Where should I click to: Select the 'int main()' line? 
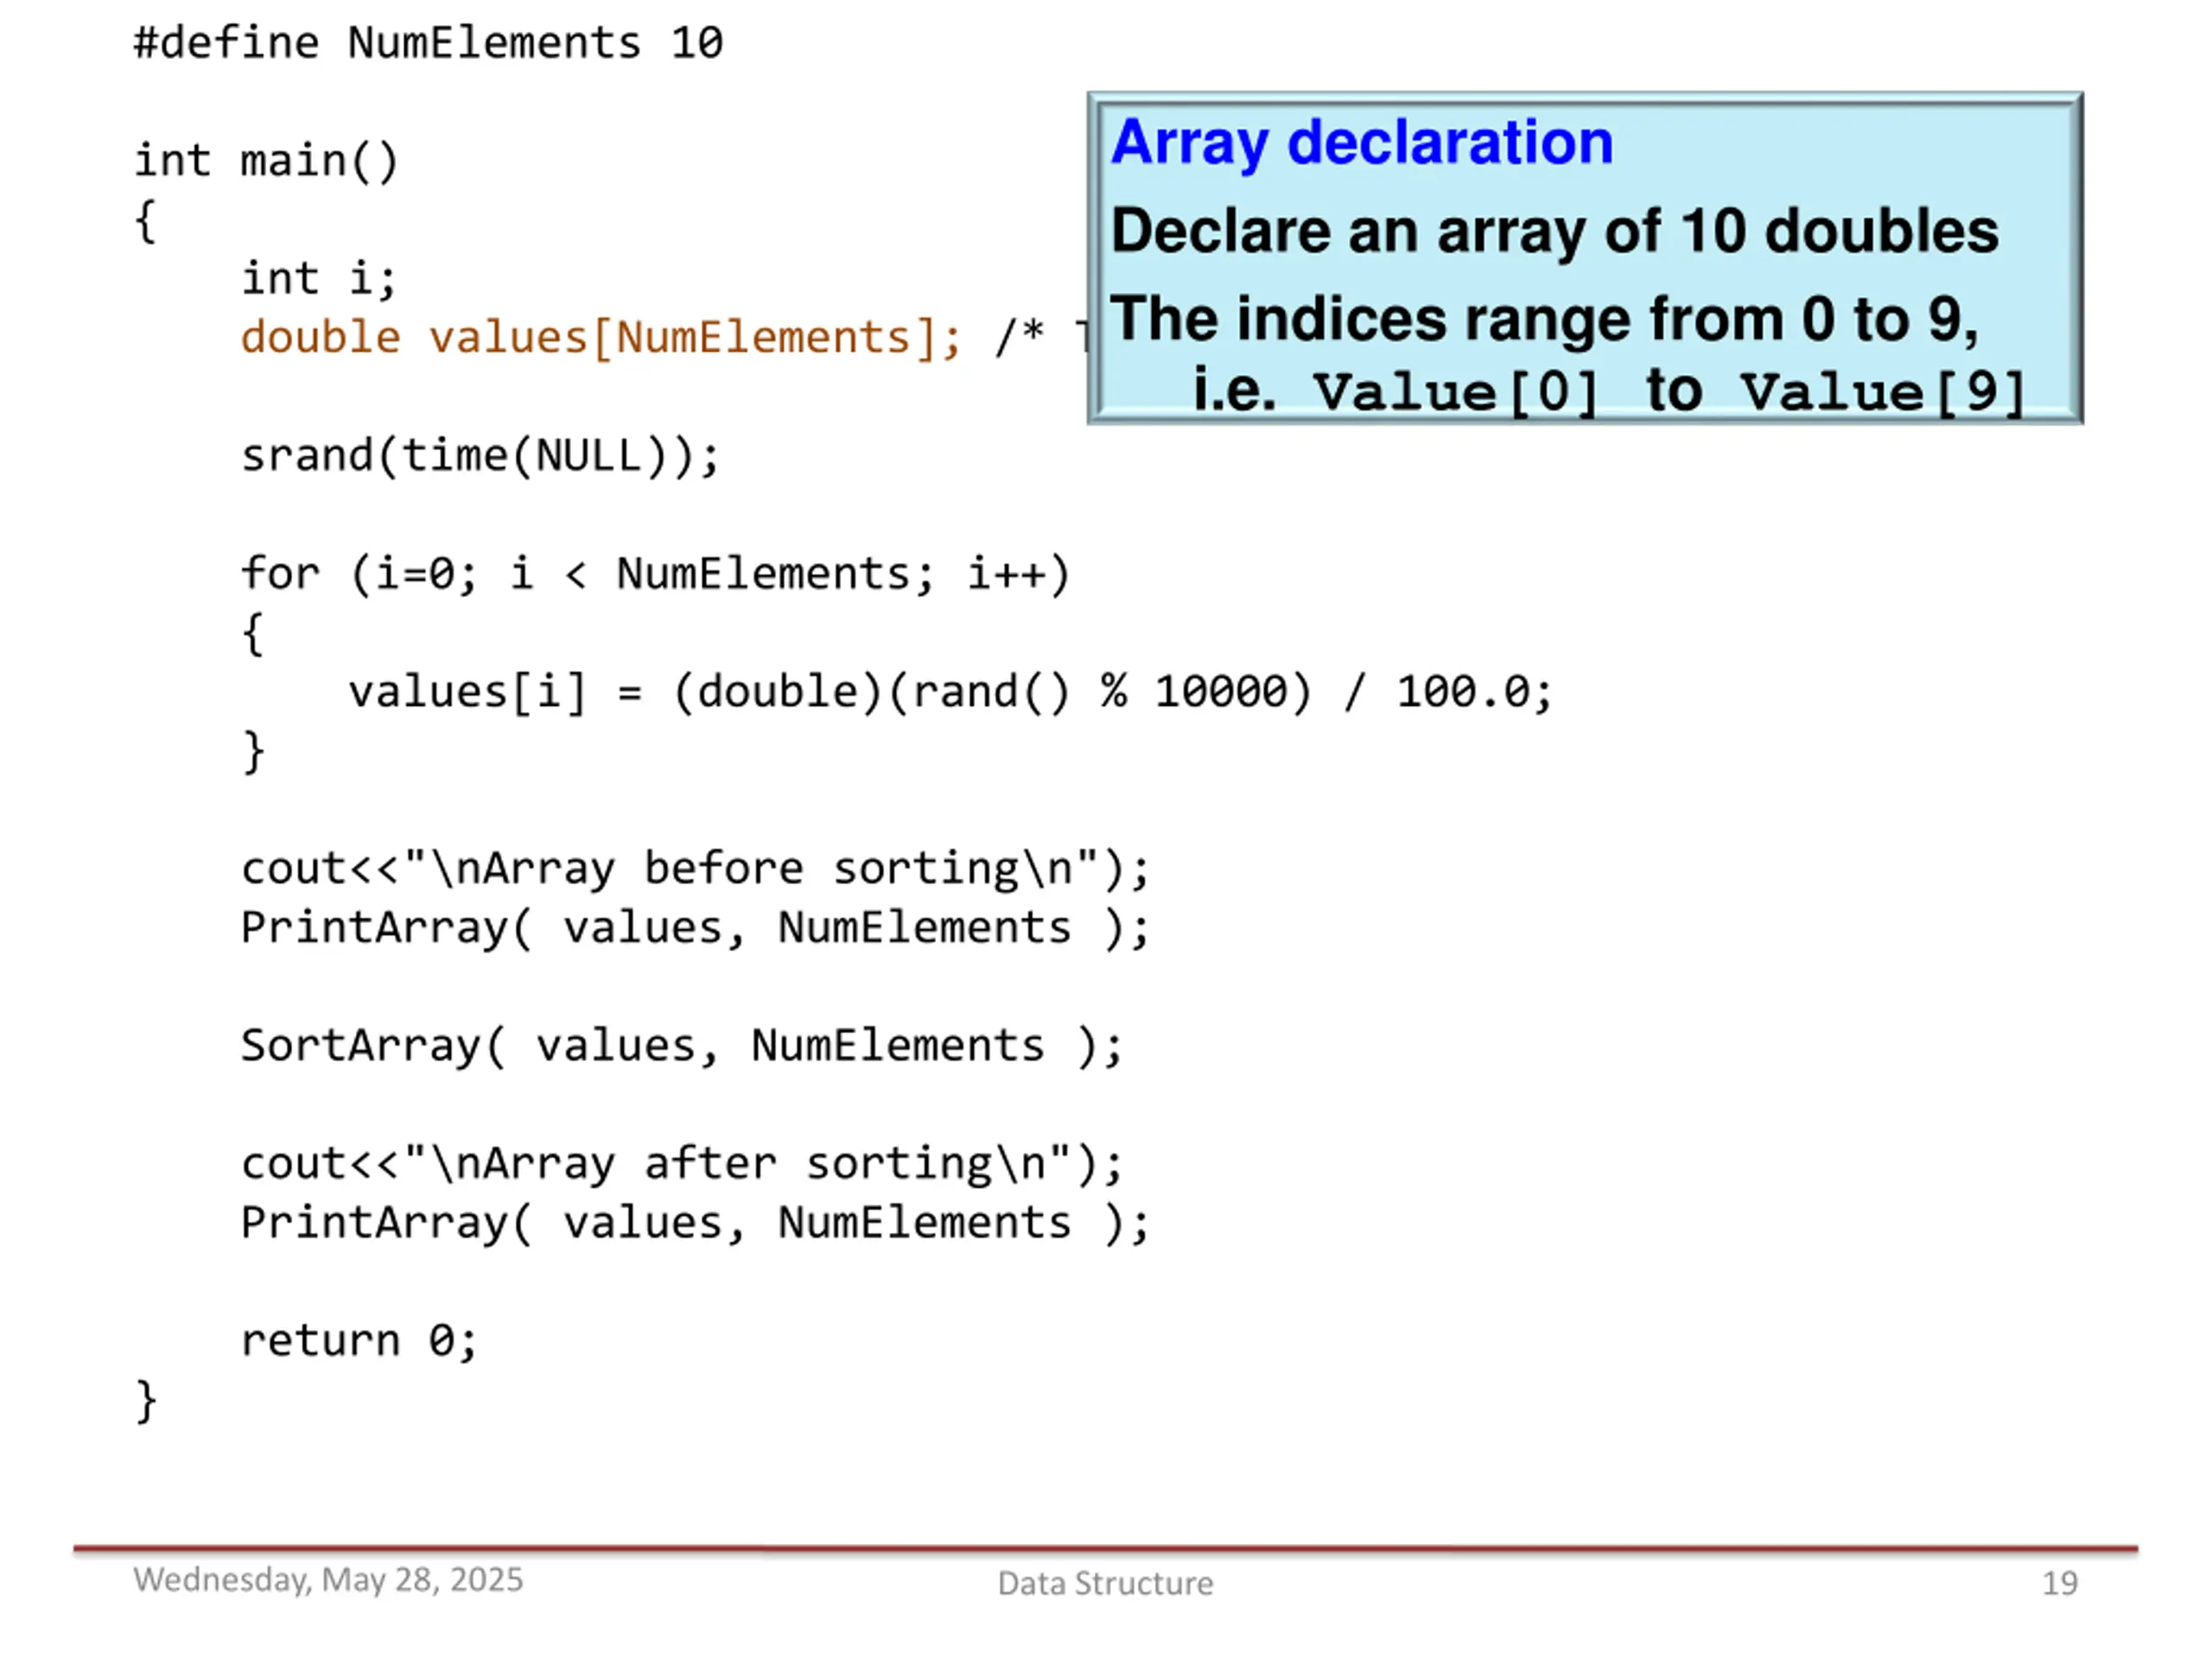pyautogui.click(x=267, y=161)
